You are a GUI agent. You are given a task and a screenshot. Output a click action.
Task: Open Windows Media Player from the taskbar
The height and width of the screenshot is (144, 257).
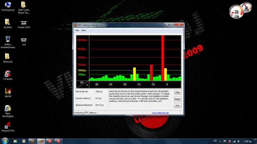[24, 141]
